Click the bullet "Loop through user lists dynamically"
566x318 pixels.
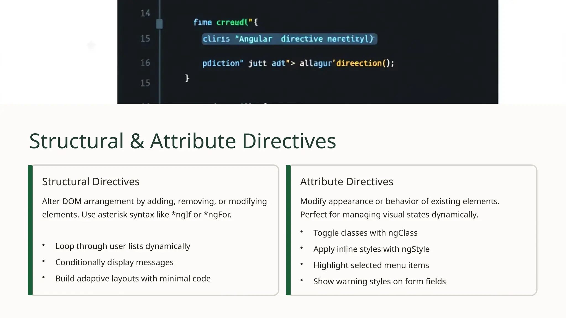123,246
